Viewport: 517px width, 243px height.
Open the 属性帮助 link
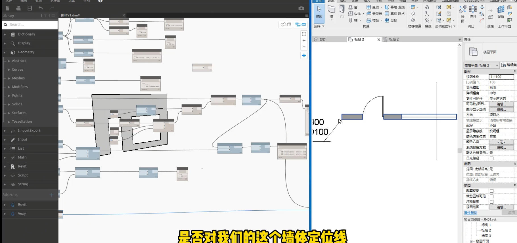pyautogui.click(x=470, y=213)
